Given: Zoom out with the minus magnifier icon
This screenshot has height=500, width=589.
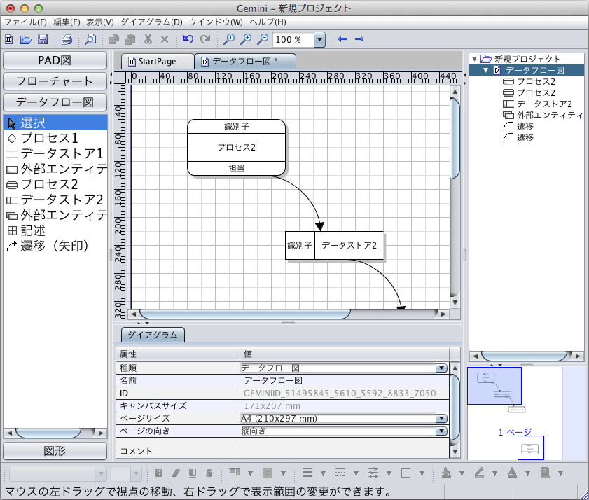Looking at the screenshot, I should 263,39.
